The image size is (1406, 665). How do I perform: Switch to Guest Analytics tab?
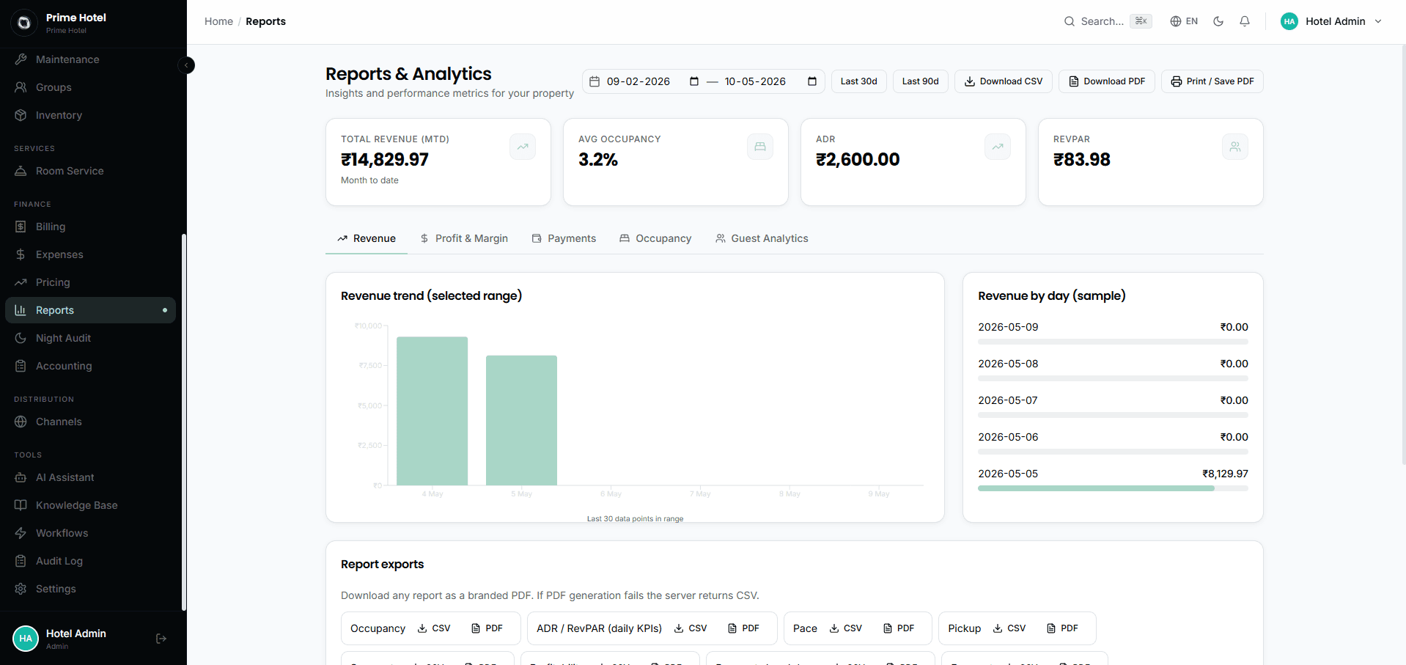[762, 238]
